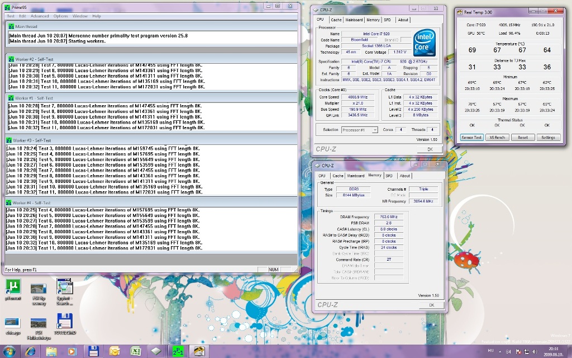Open the volume speaker tray icon
This screenshot has width=572, height=358.
(x=535, y=352)
